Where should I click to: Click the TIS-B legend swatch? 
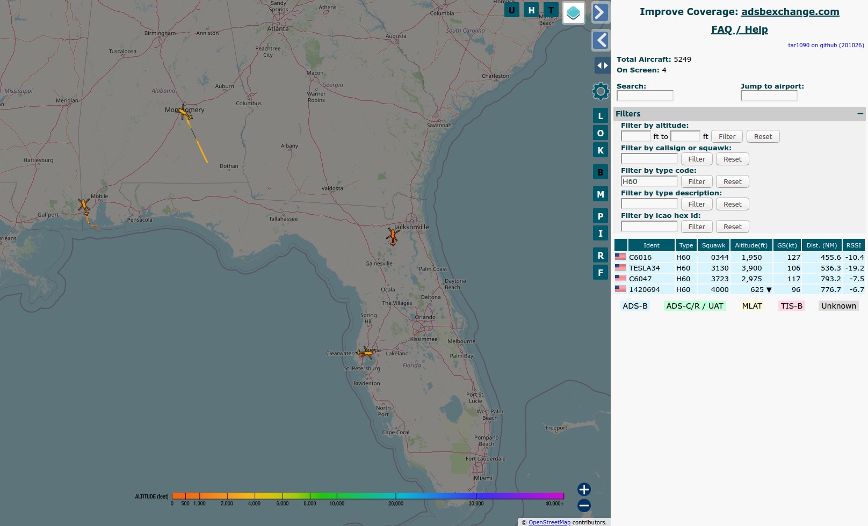coord(791,306)
